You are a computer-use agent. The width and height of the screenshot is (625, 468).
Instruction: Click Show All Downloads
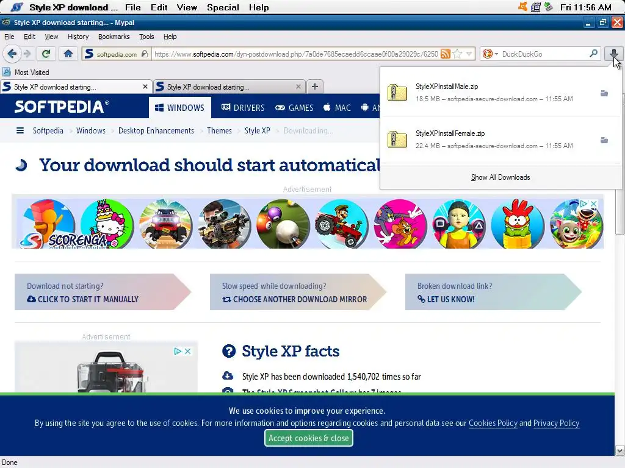[x=500, y=177]
